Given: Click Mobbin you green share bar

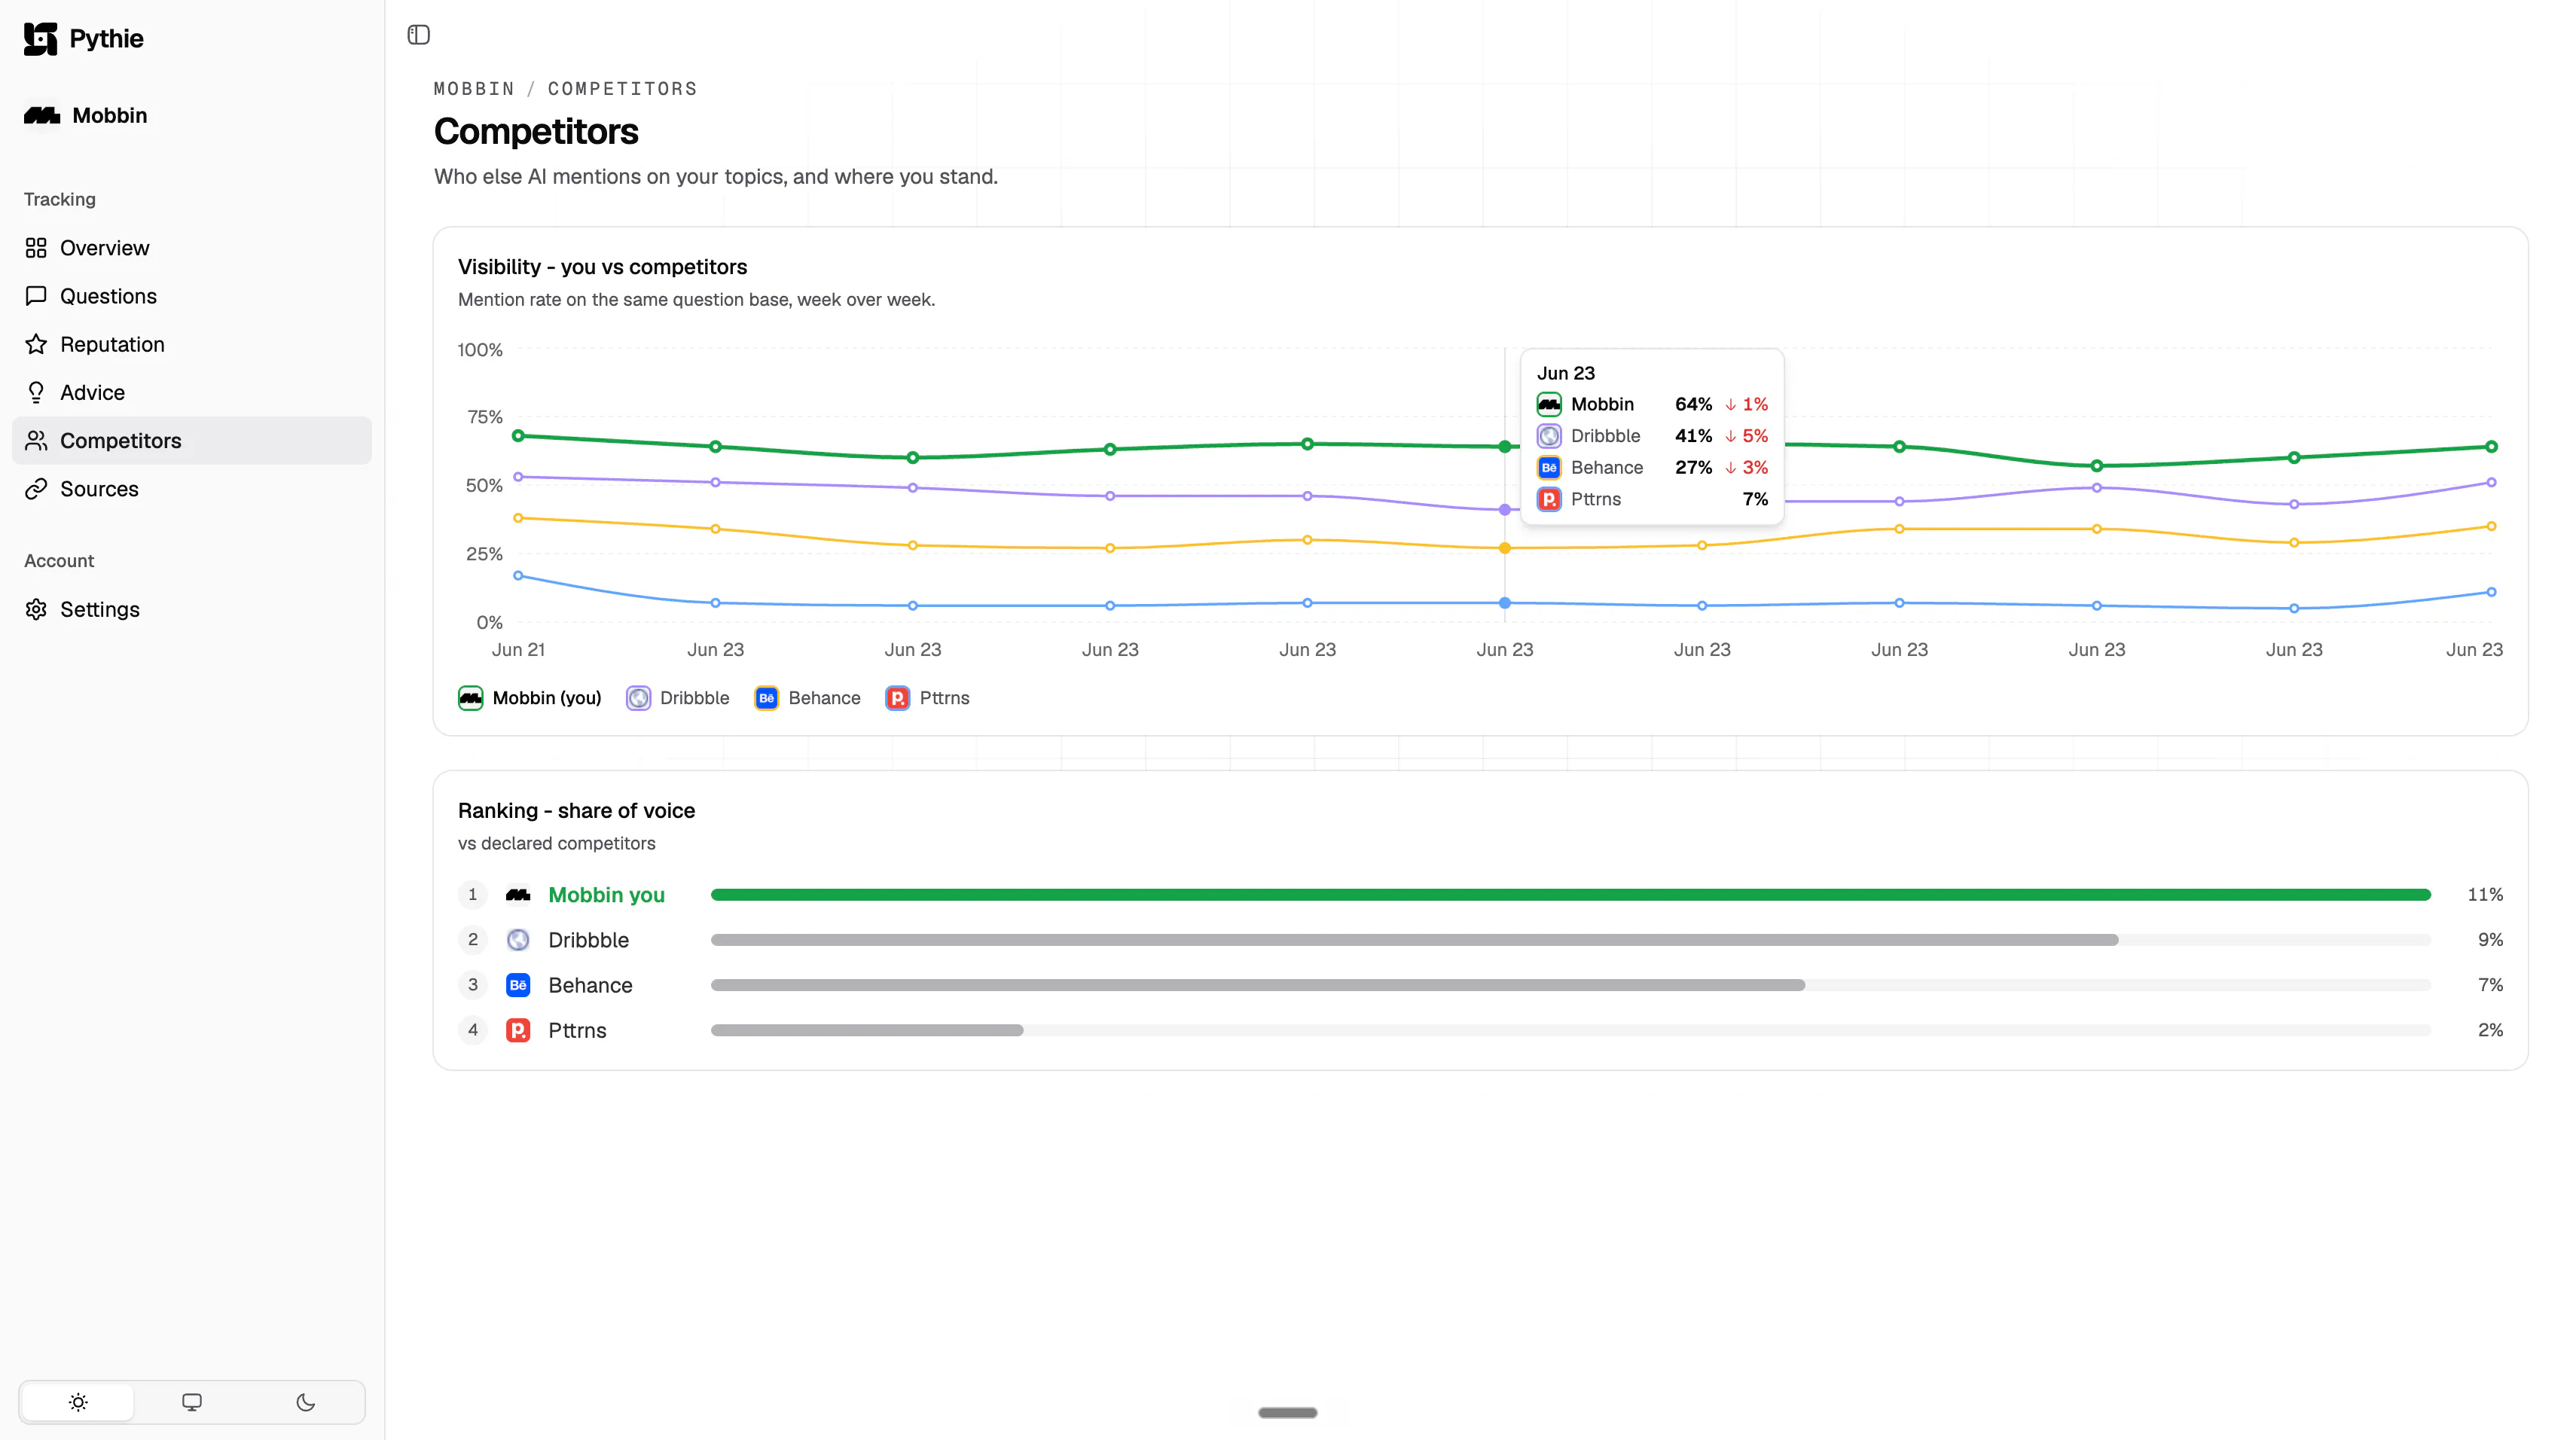Looking at the screenshot, I should (1570, 895).
